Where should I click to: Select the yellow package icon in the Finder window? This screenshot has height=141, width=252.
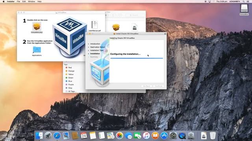pyautogui.click(x=116, y=27)
